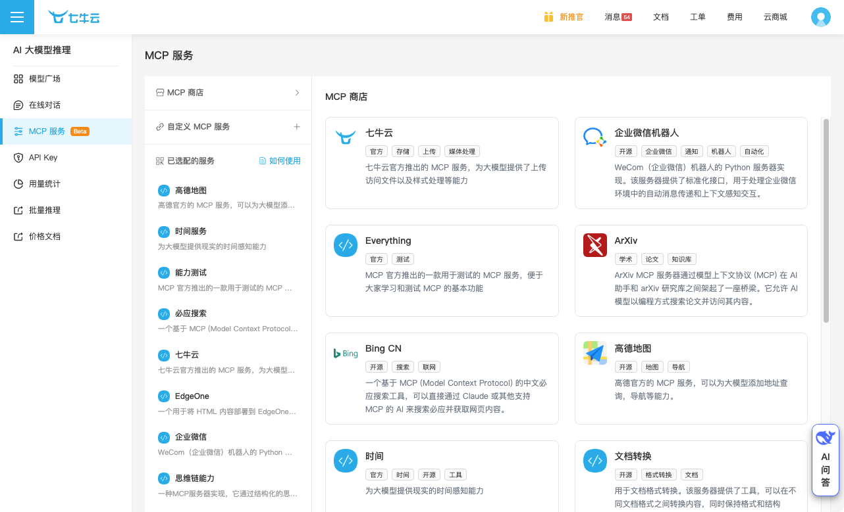Click the 如何使用 help link
The height and width of the screenshot is (512, 844).
[x=280, y=161]
